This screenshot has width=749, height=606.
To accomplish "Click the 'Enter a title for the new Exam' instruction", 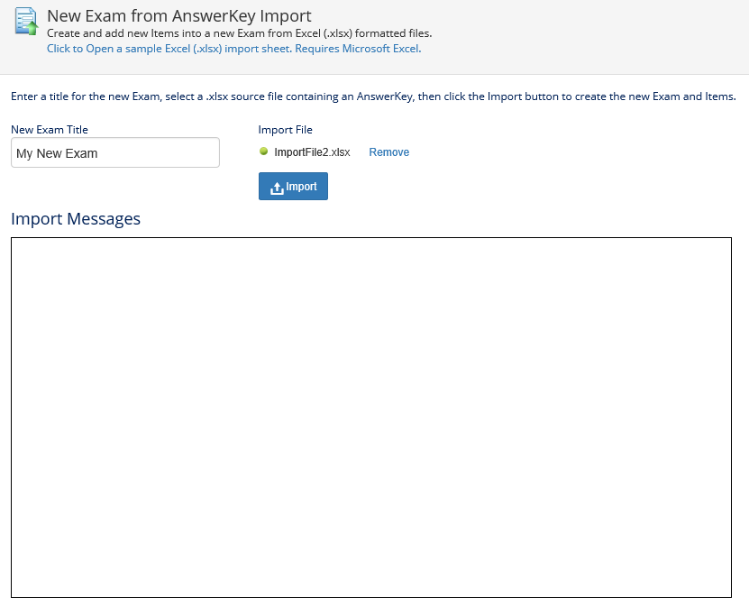I will [x=373, y=96].
